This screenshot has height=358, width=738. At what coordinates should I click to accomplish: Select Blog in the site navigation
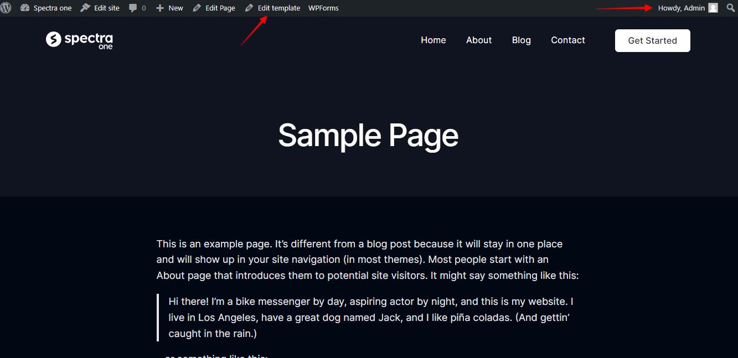[521, 40]
